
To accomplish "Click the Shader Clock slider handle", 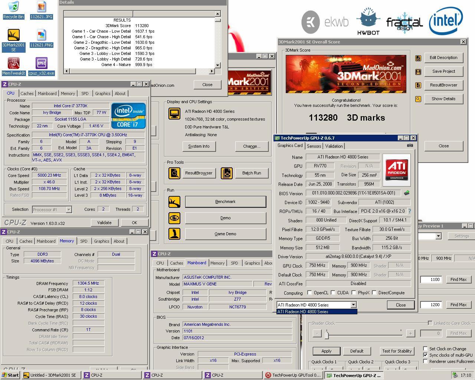I will coord(327,335).
